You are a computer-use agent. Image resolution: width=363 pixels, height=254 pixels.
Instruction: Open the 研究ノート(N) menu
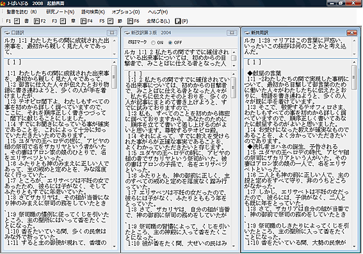(x=60, y=12)
